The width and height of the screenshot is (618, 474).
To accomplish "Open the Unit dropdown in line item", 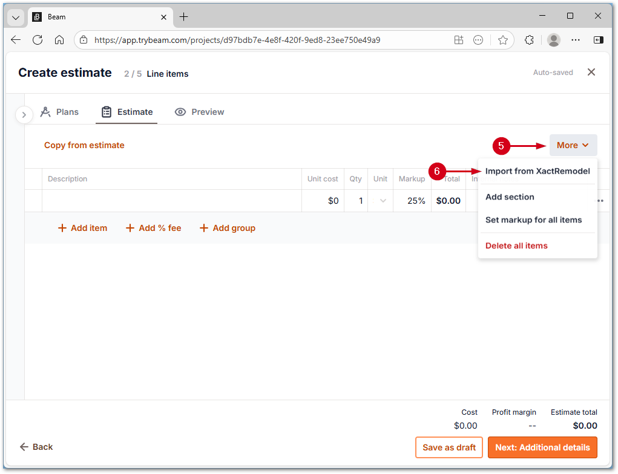I will pyautogui.click(x=383, y=201).
